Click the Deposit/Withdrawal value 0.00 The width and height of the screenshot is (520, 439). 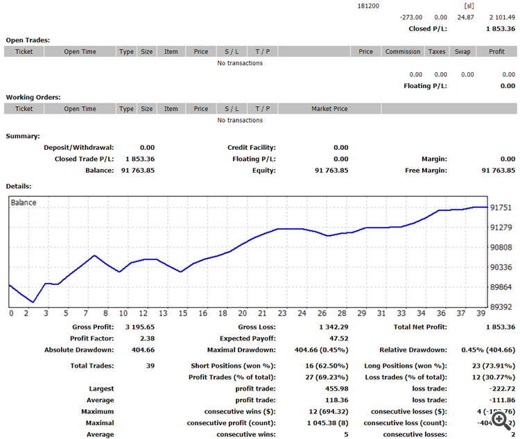pos(147,148)
